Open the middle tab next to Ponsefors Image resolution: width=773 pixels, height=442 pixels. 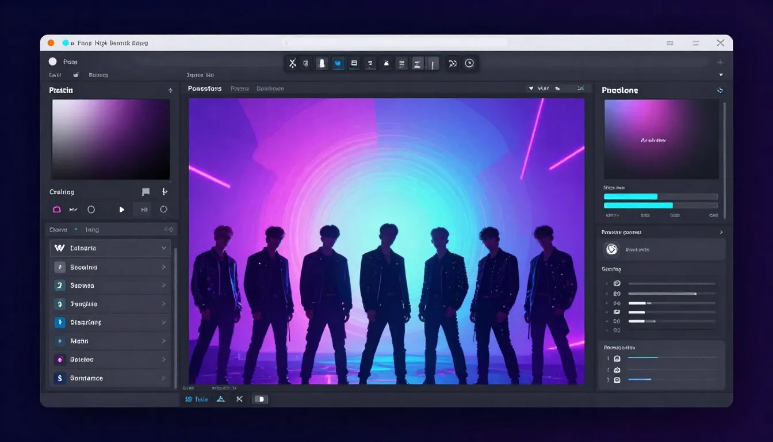click(x=239, y=89)
